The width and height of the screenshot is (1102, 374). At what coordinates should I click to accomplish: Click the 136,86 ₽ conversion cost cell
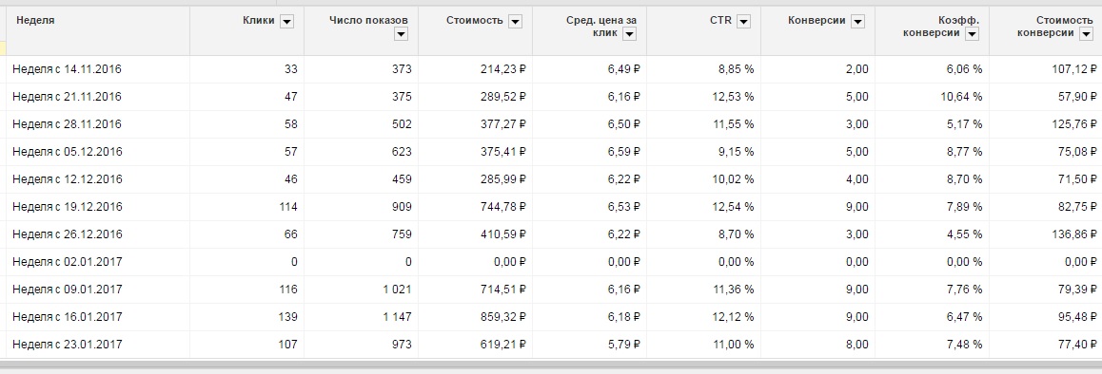(1046, 234)
